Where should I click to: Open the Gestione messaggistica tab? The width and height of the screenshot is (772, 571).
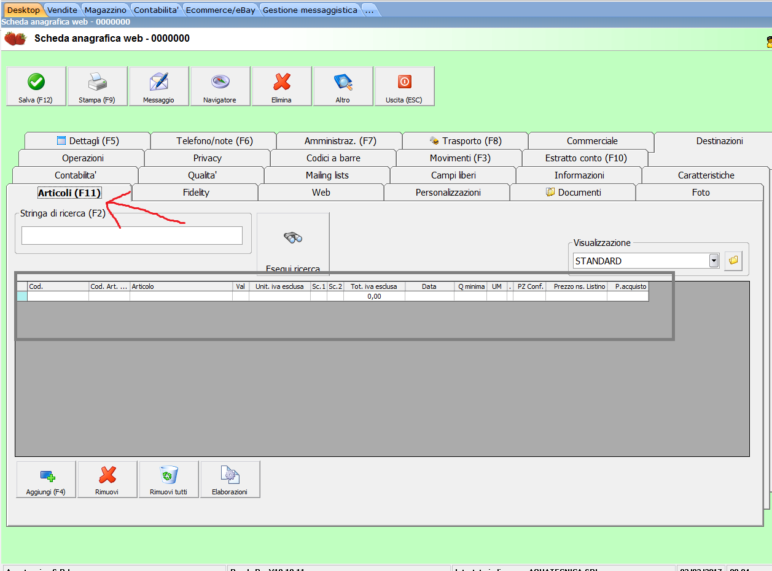point(310,10)
